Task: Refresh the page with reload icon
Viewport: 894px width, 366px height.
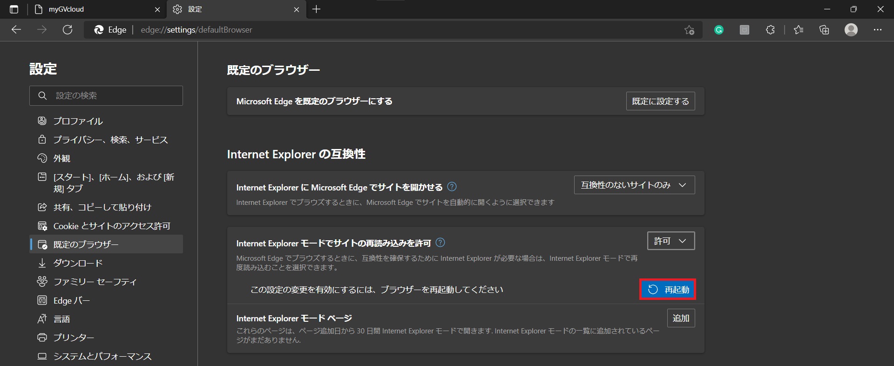Action: [x=68, y=30]
